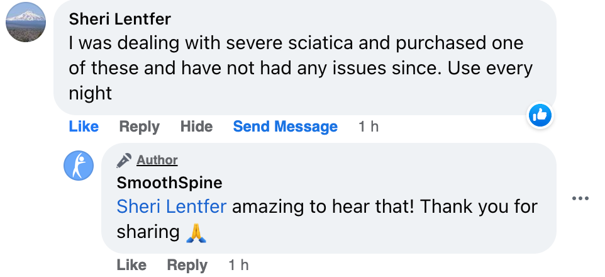Click Send Message under Sheri's comment
This screenshot has width=605, height=277.
point(285,127)
